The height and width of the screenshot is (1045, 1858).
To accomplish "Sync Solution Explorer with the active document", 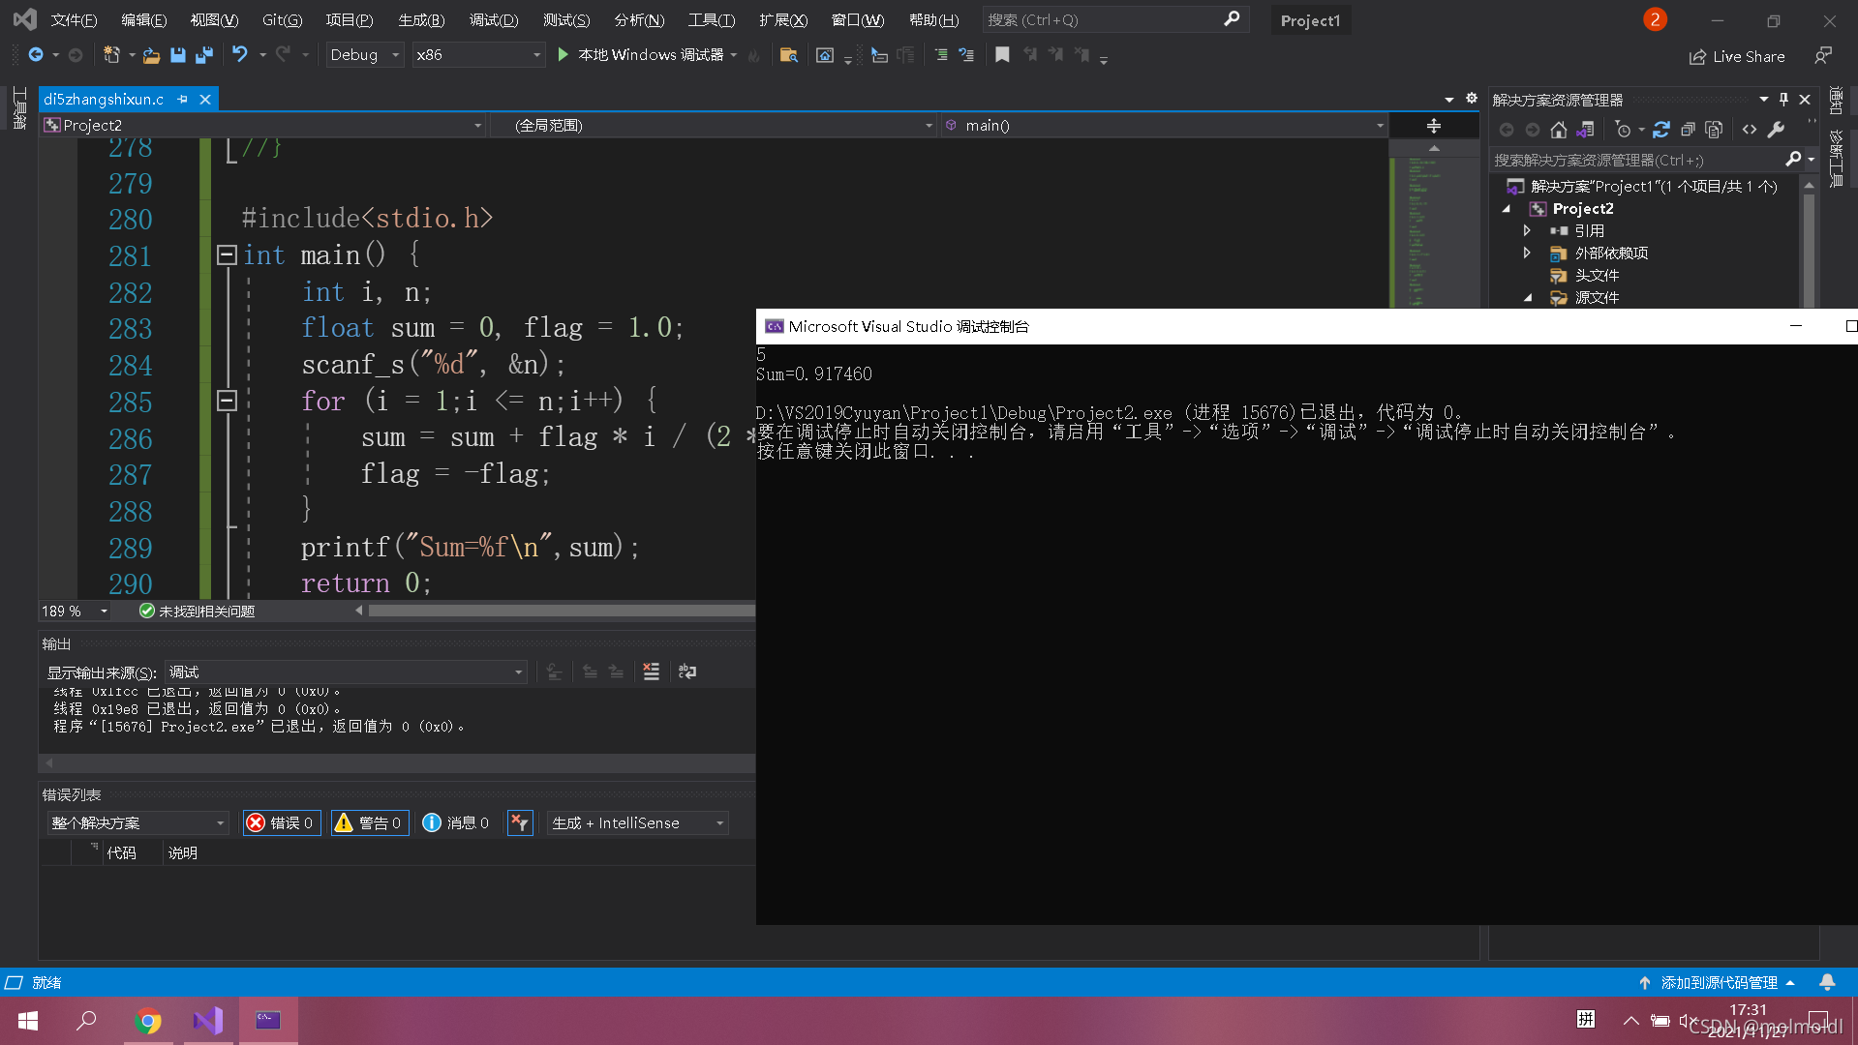I will (x=1661, y=130).
